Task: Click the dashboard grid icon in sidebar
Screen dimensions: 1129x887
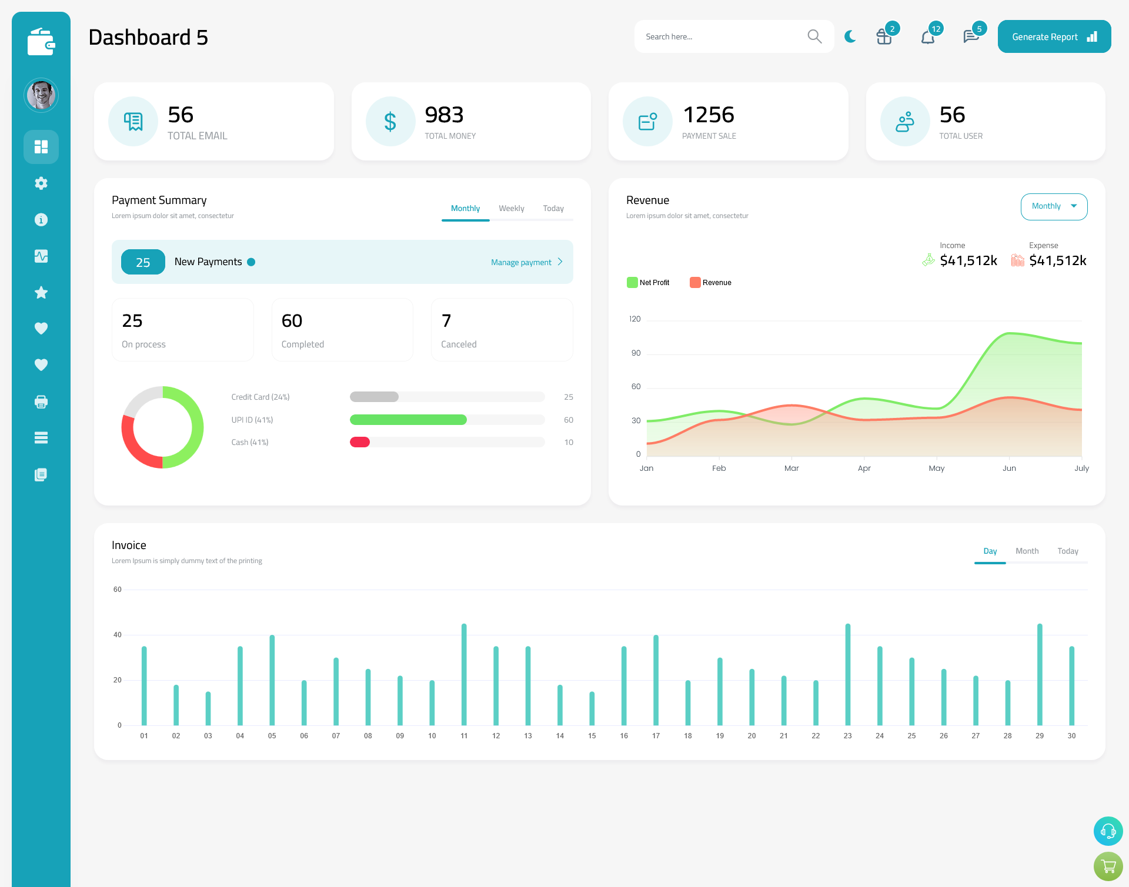Action: click(x=41, y=146)
